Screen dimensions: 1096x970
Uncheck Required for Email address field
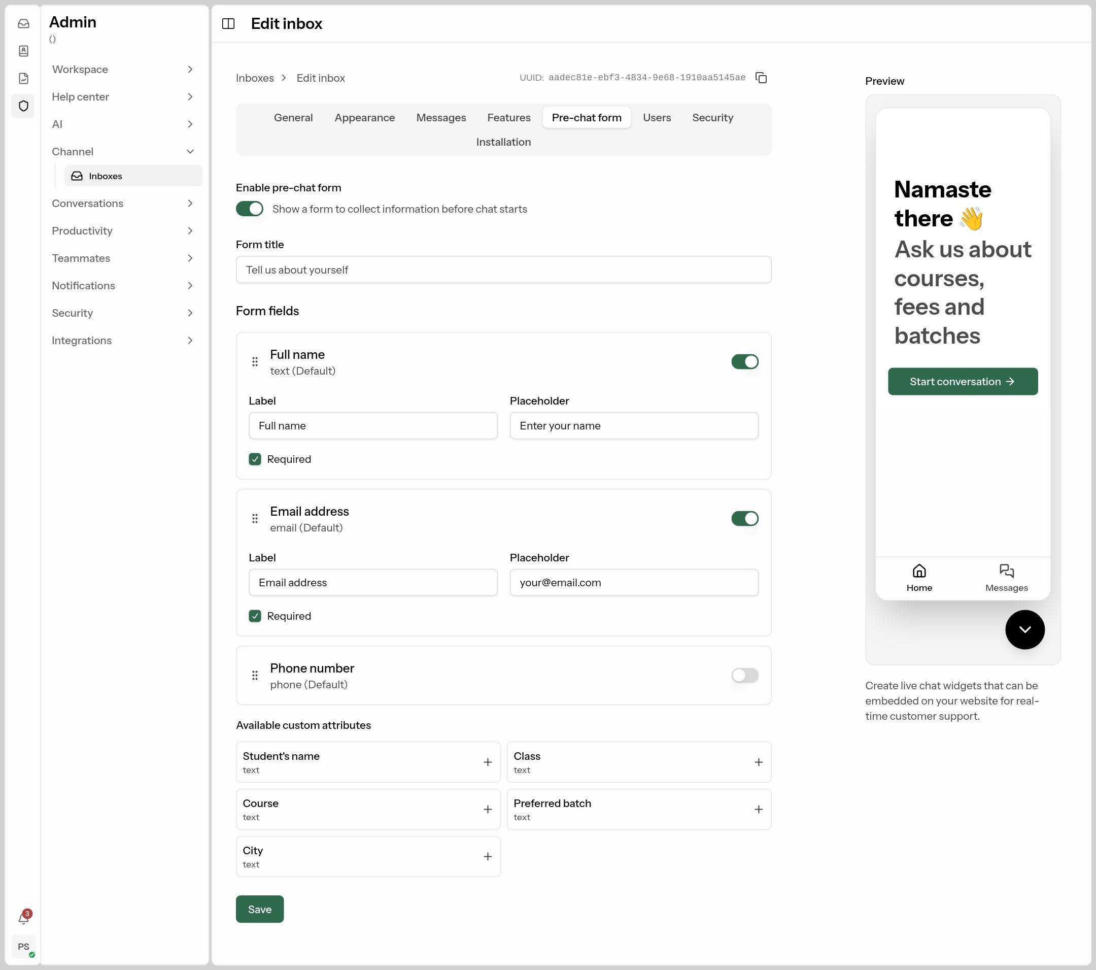pyautogui.click(x=255, y=616)
